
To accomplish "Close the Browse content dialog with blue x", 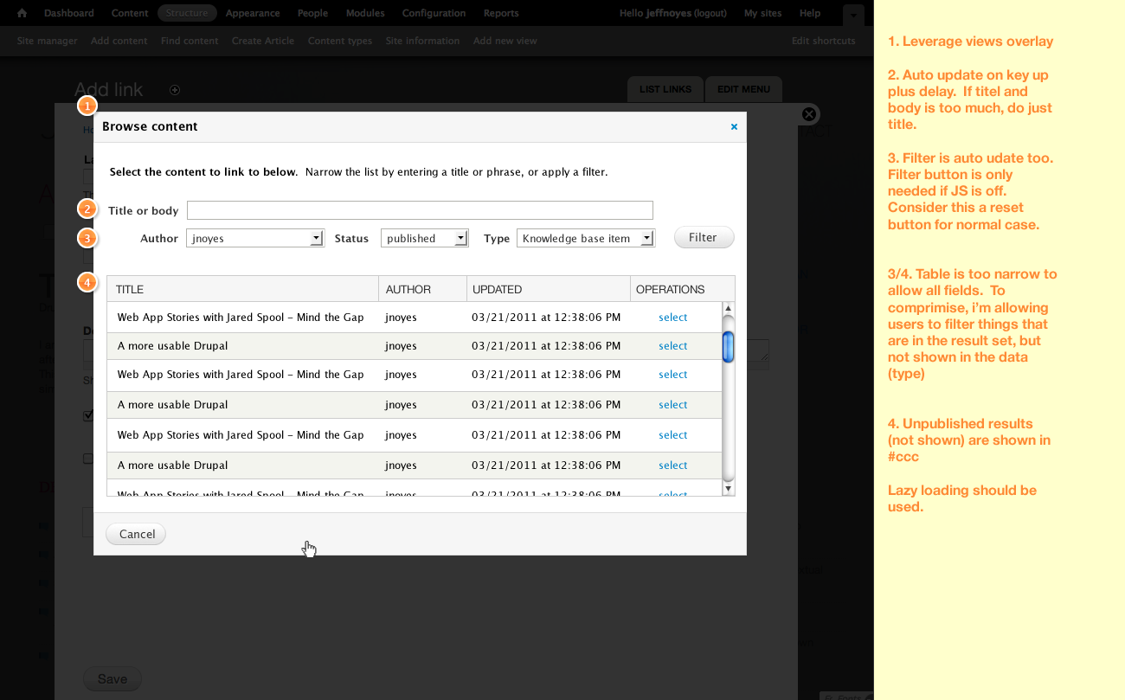I will point(734,126).
